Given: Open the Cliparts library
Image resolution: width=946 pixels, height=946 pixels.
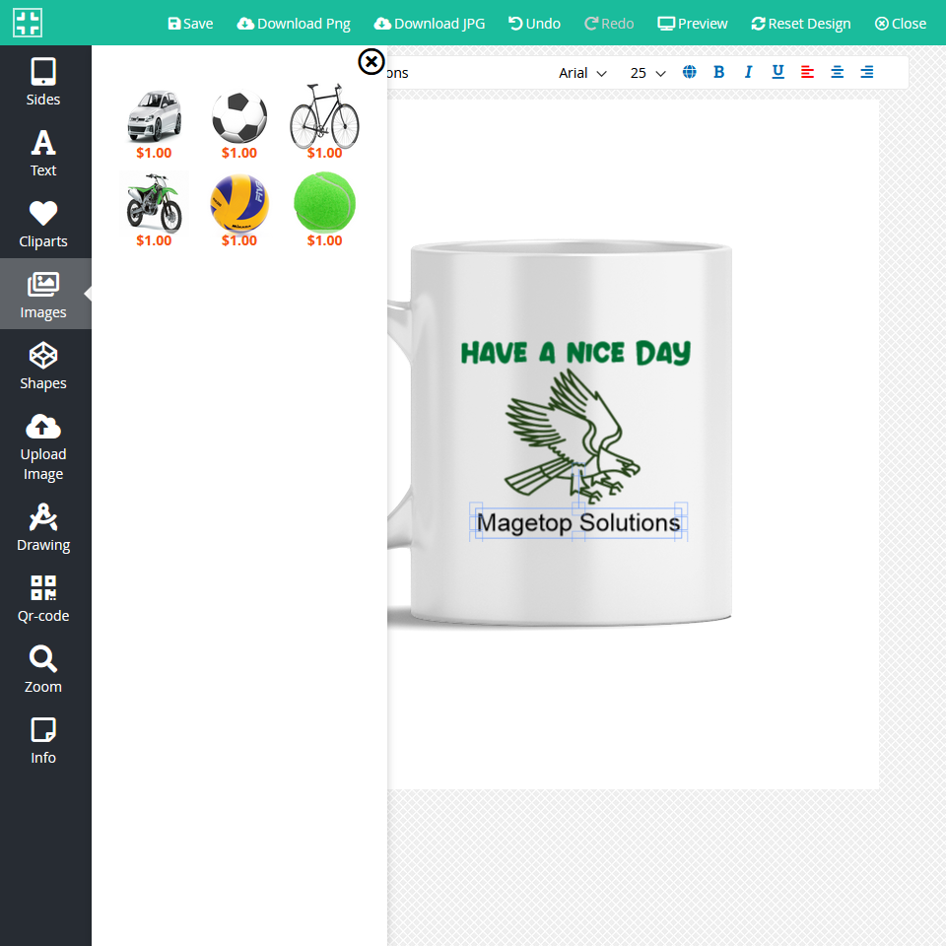Looking at the screenshot, I should click(43, 224).
